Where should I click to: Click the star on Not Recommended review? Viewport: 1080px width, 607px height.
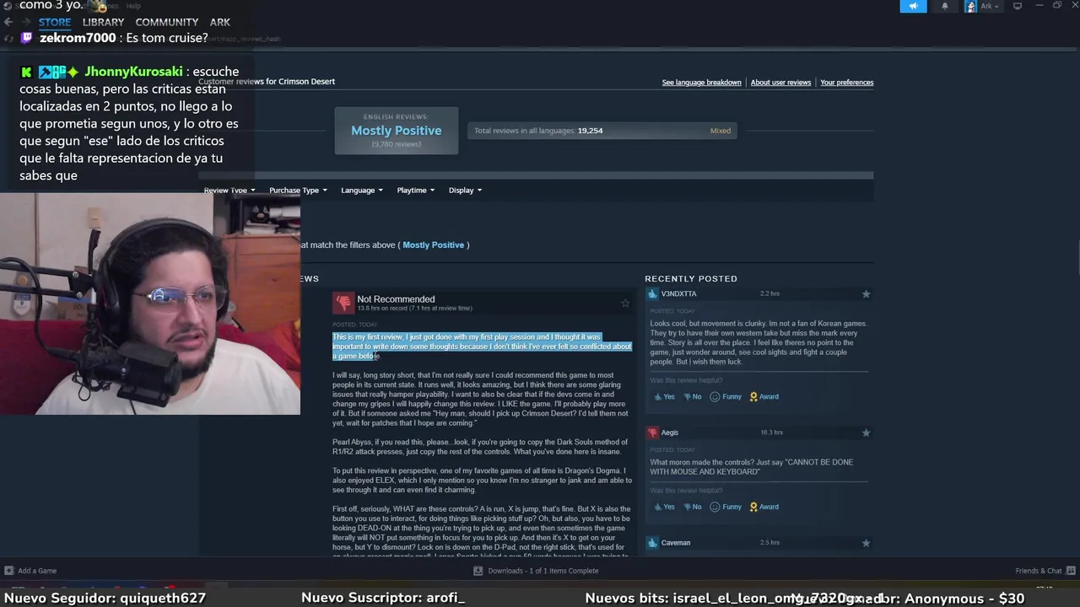625,303
